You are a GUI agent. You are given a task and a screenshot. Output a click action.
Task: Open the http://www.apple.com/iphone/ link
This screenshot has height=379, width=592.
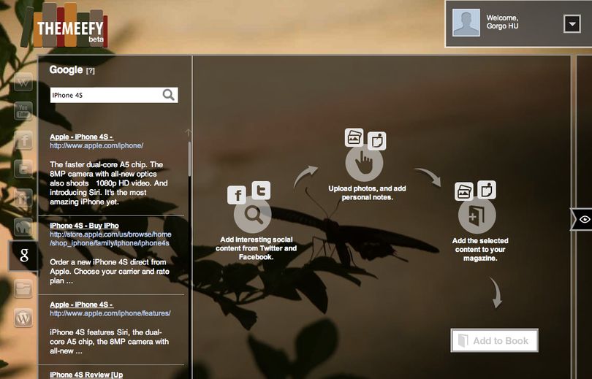(x=96, y=145)
